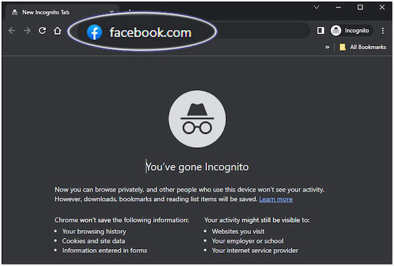Maximize the Chrome window
This screenshot has width=394, height=266.
360,7
